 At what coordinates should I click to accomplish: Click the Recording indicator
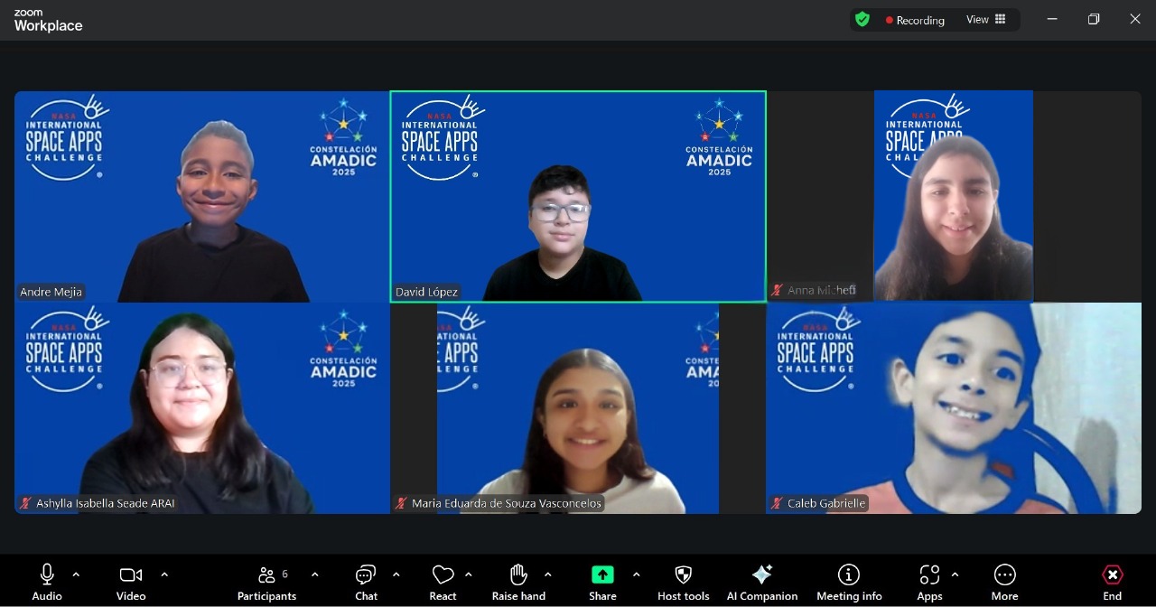pyautogui.click(x=914, y=20)
